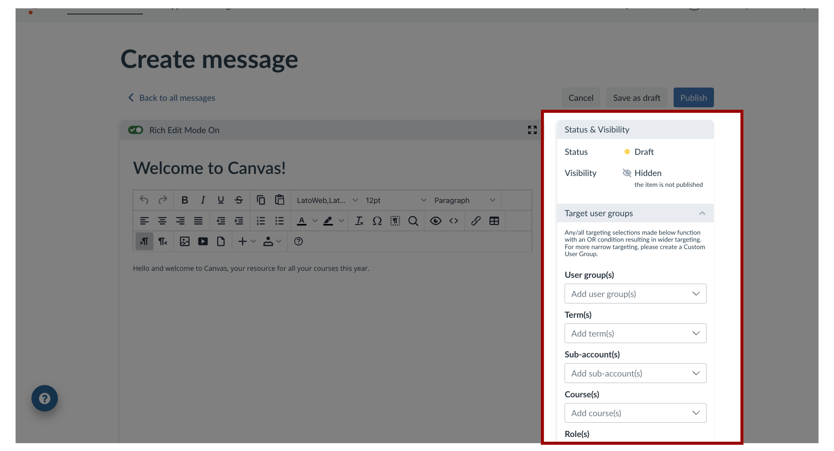This screenshot has width=834, height=451.
Task: Insert special character with omega icon
Action: pyautogui.click(x=377, y=221)
